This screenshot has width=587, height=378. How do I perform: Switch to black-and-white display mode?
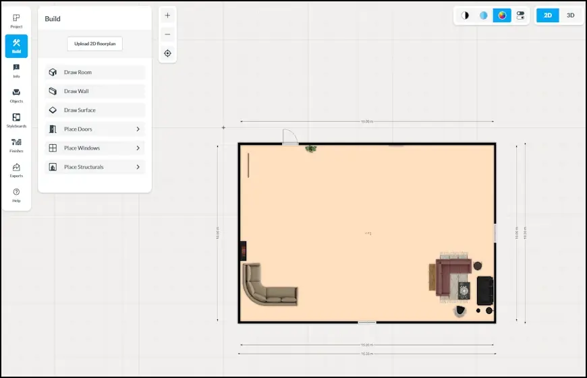tap(465, 15)
